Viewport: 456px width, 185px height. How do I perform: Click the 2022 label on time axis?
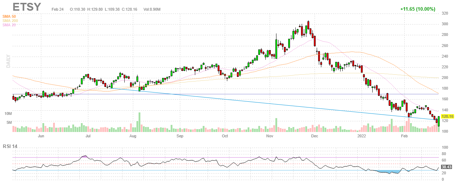pos(362,136)
